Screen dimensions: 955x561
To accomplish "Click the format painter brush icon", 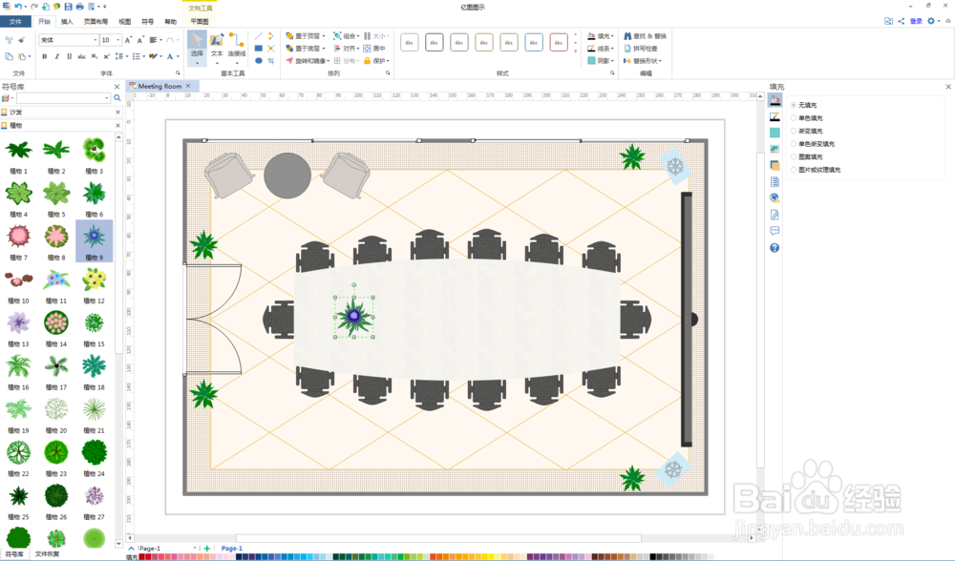I will [x=22, y=39].
